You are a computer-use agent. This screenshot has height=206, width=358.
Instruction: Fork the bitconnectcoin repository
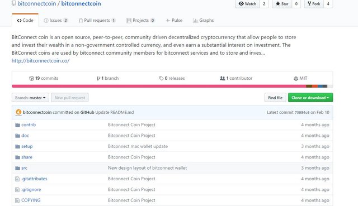click(x=314, y=4)
